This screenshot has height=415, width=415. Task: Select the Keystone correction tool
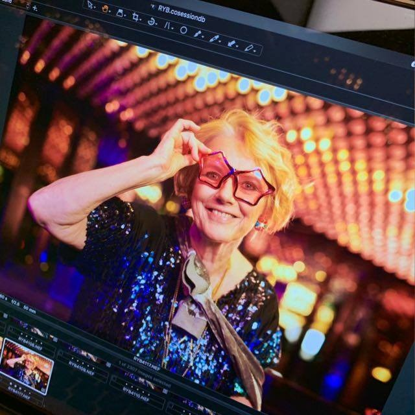pos(167,26)
